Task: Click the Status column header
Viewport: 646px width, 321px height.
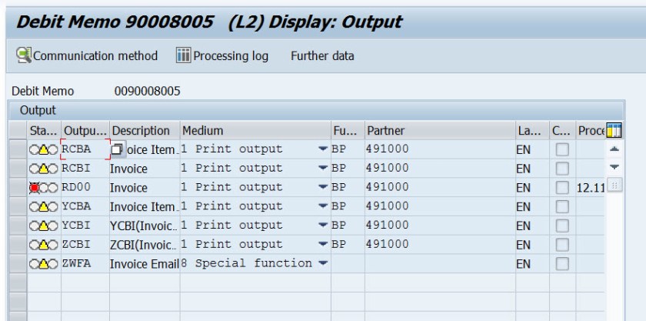Action: (x=44, y=130)
